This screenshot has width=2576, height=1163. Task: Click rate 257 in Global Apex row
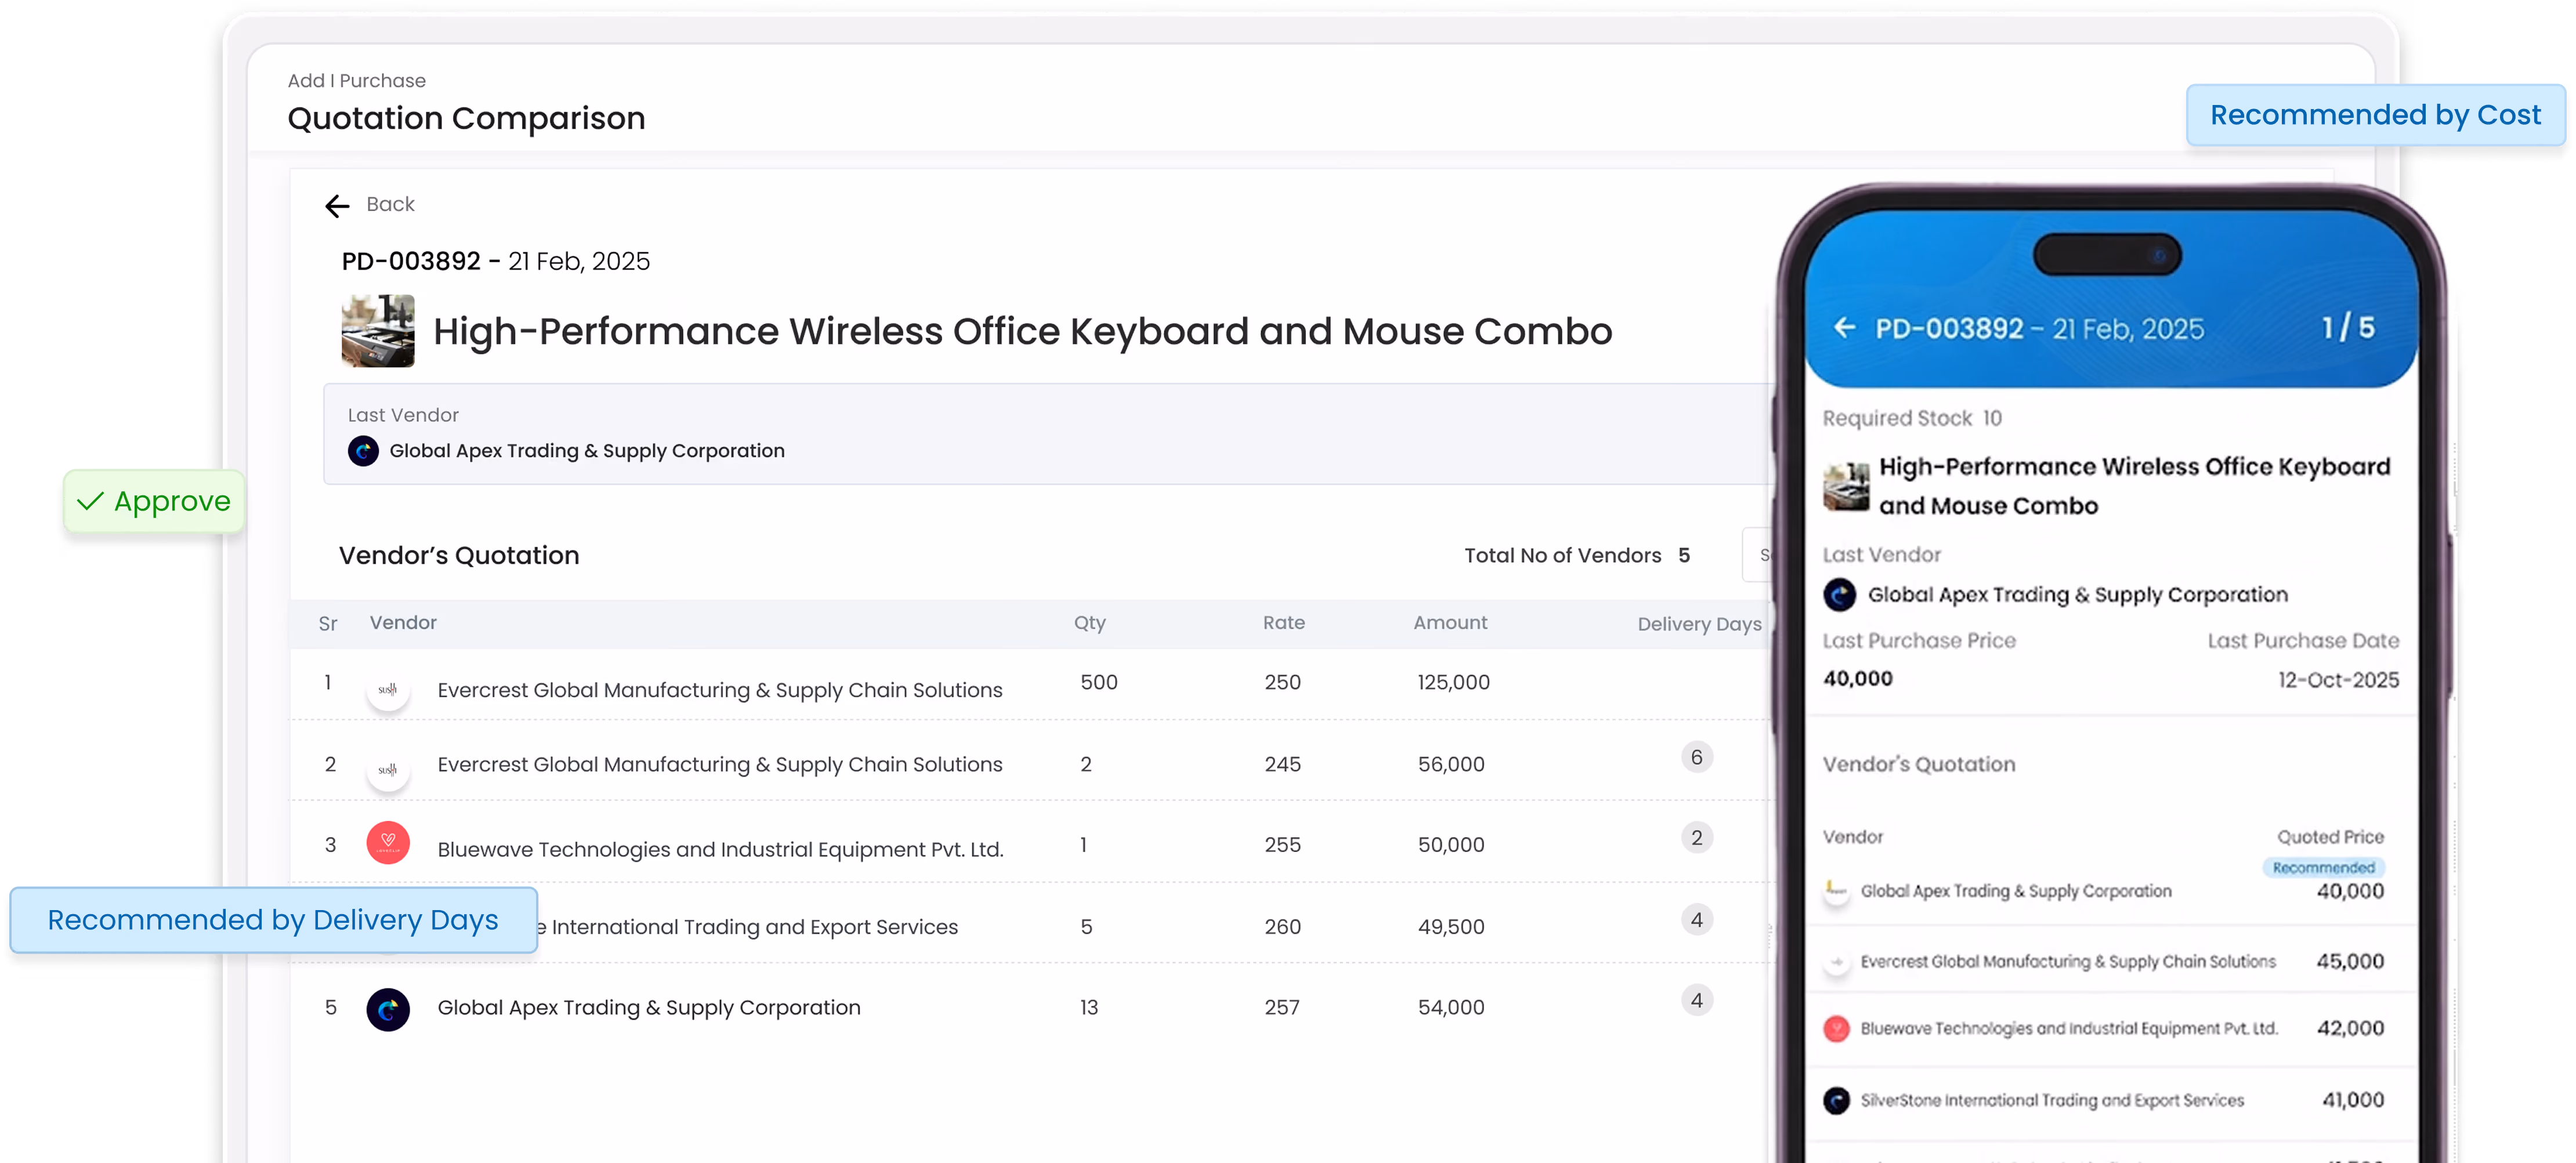pos(1282,1007)
